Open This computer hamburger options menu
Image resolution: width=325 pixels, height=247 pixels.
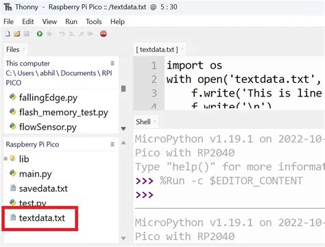coord(112,63)
